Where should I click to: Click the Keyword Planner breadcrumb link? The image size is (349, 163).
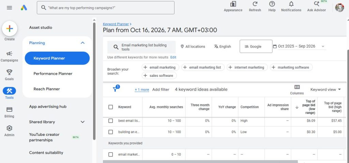pos(116,24)
